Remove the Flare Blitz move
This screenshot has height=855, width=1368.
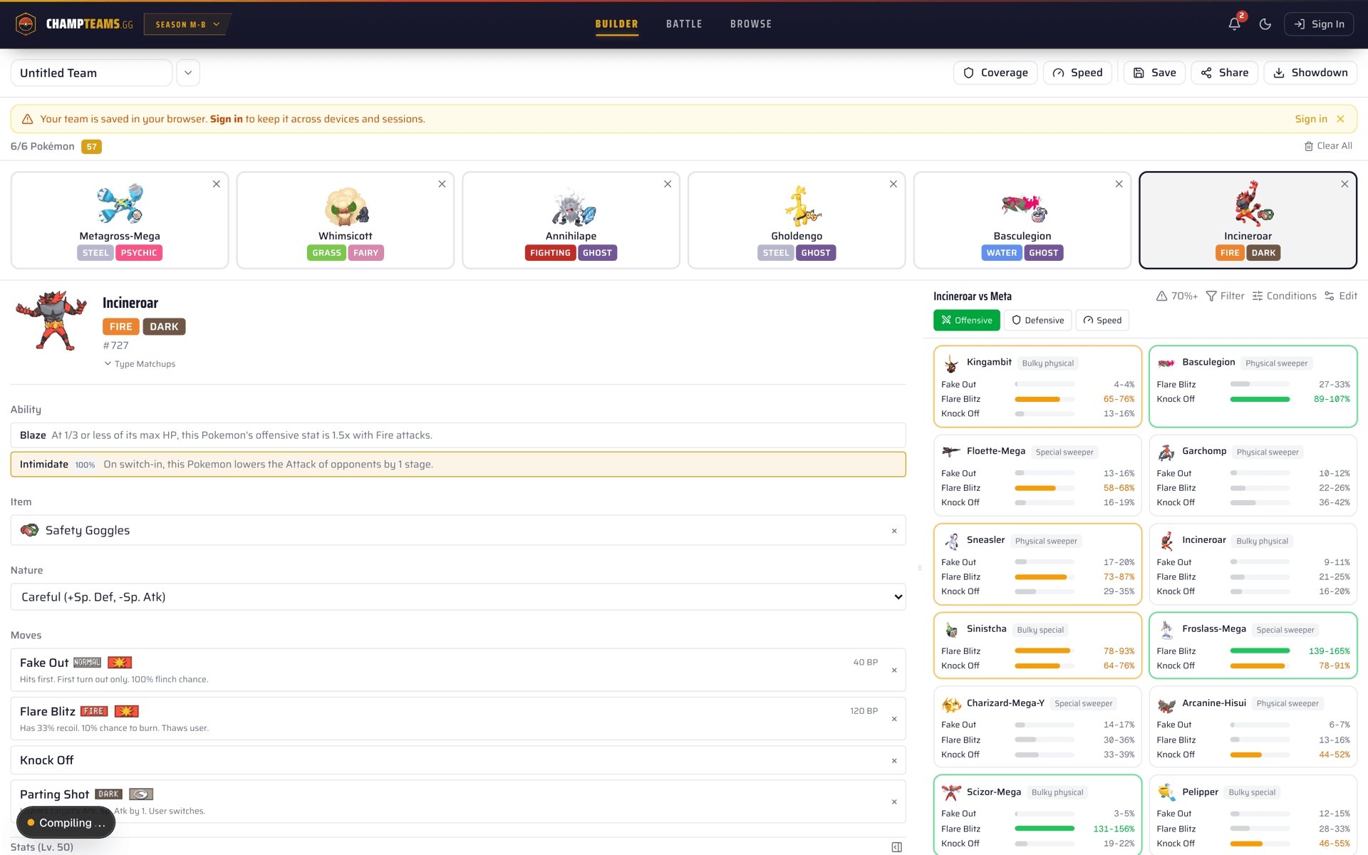click(x=894, y=719)
